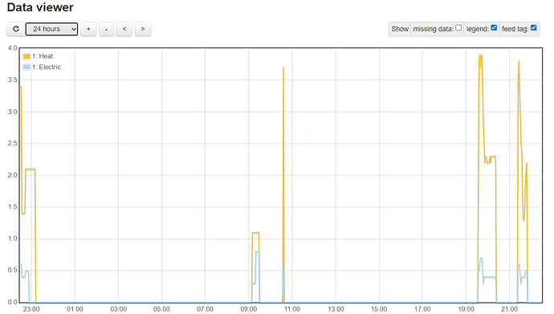
Task: Click the Data viewer heading
Action: pyautogui.click(x=40, y=7)
